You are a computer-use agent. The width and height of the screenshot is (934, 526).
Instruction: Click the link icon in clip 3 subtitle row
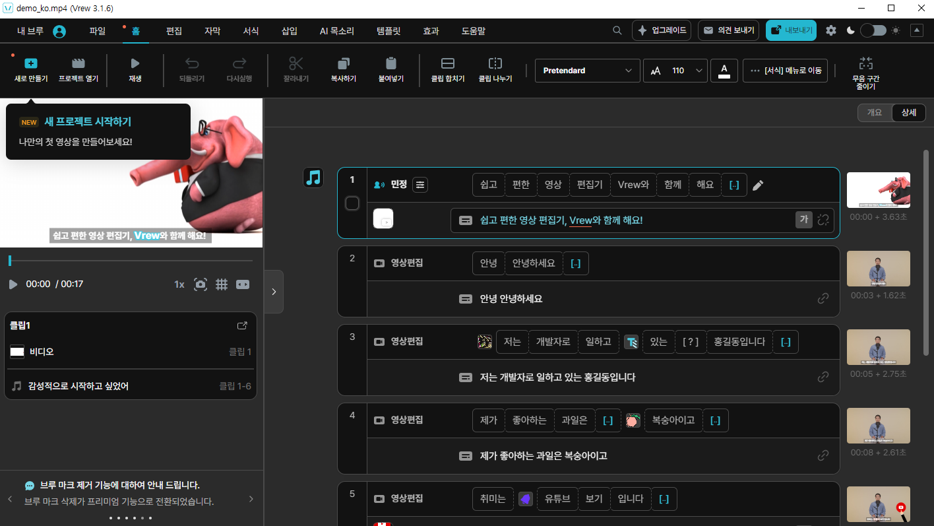pyautogui.click(x=823, y=377)
